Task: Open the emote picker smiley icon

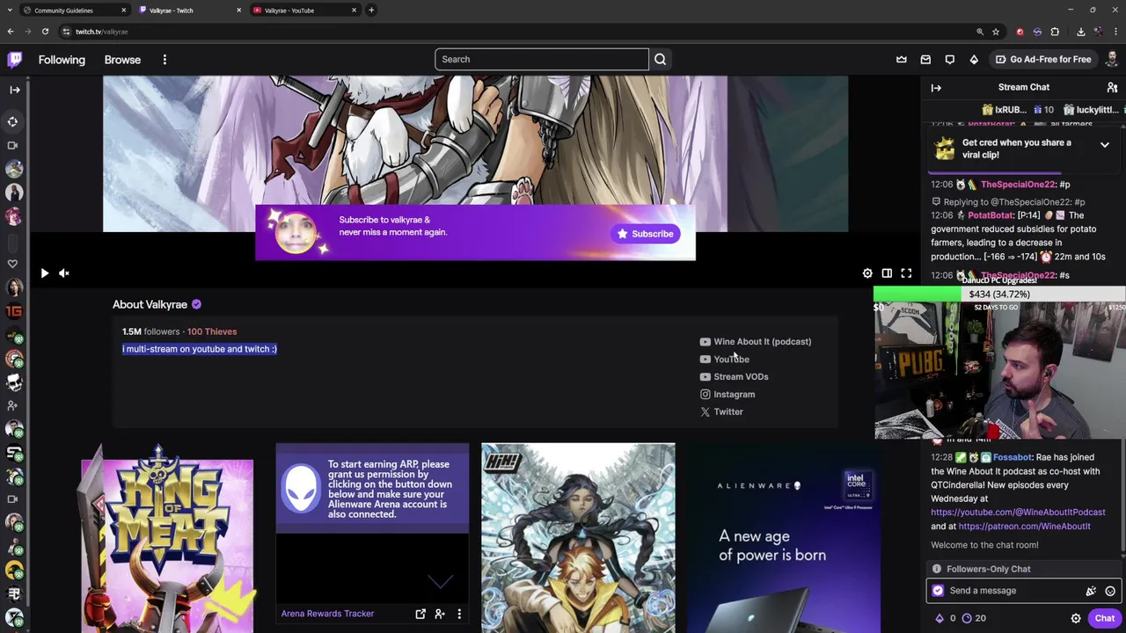Action: click(x=1110, y=591)
